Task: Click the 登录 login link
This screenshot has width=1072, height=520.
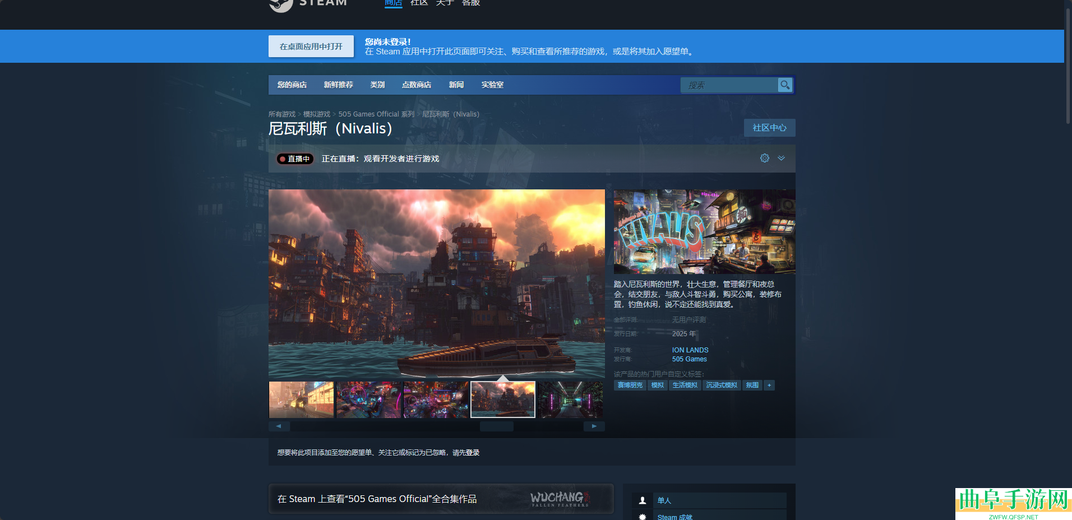Action: [473, 453]
